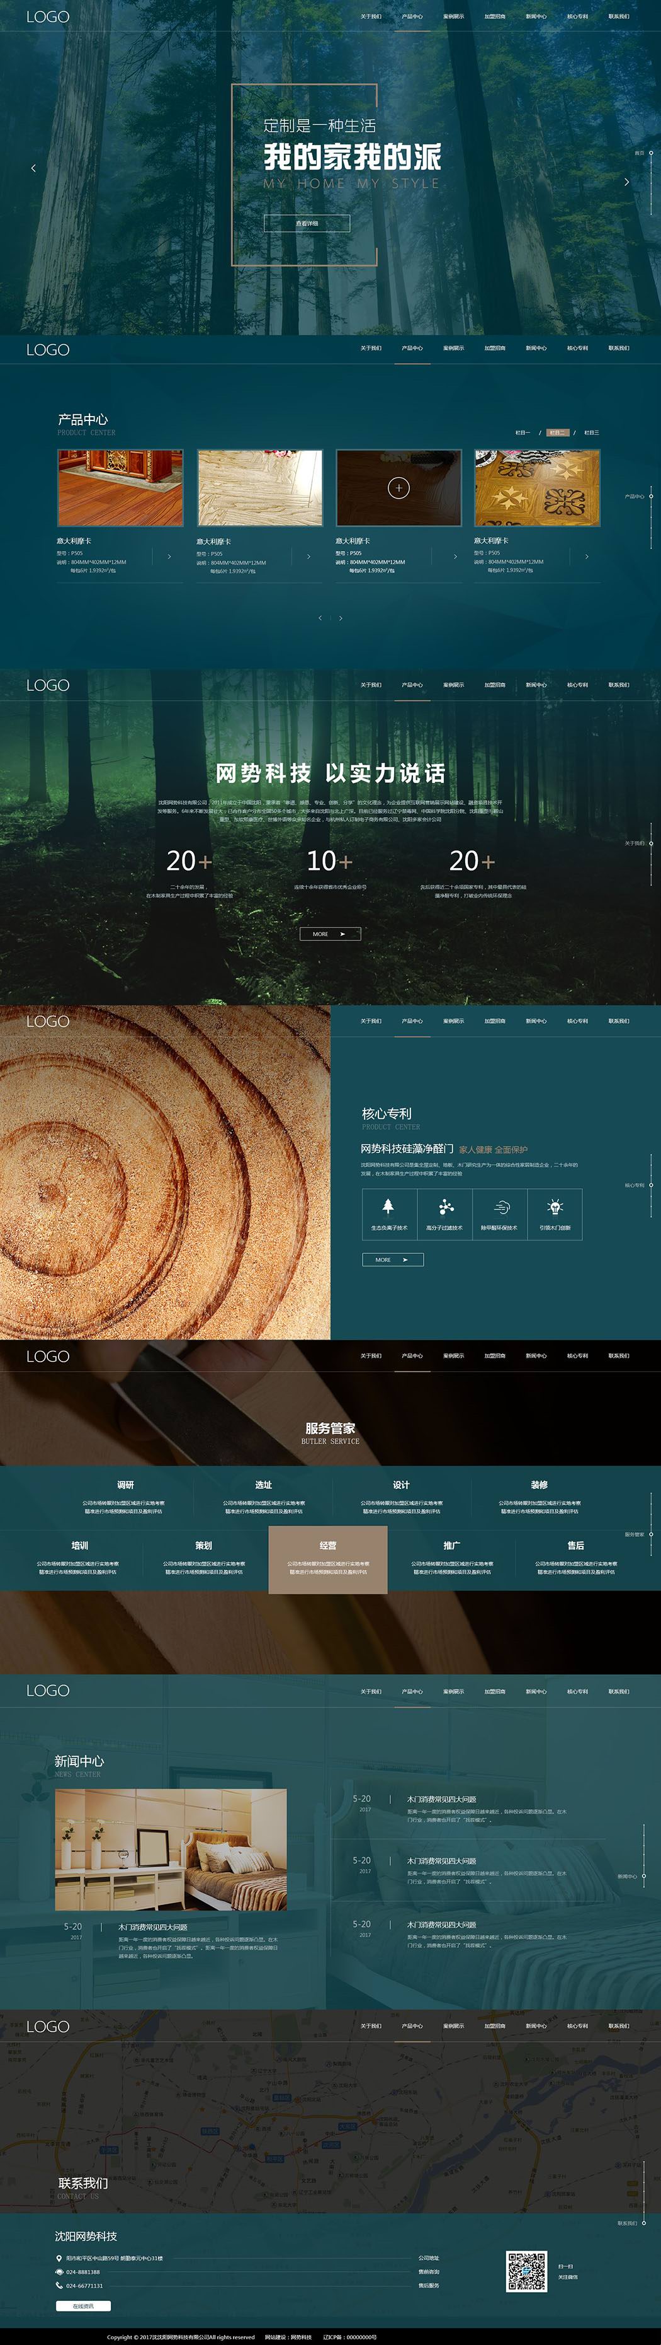Expand the arrow on the patterned floor product card
661x2345 pixels.
[587, 556]
